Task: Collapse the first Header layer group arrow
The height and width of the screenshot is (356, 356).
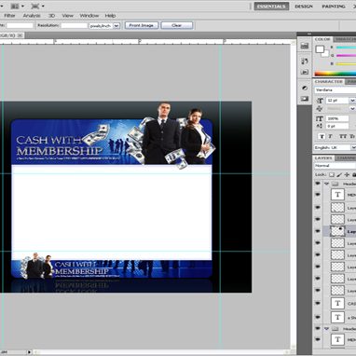Action: 326,184
